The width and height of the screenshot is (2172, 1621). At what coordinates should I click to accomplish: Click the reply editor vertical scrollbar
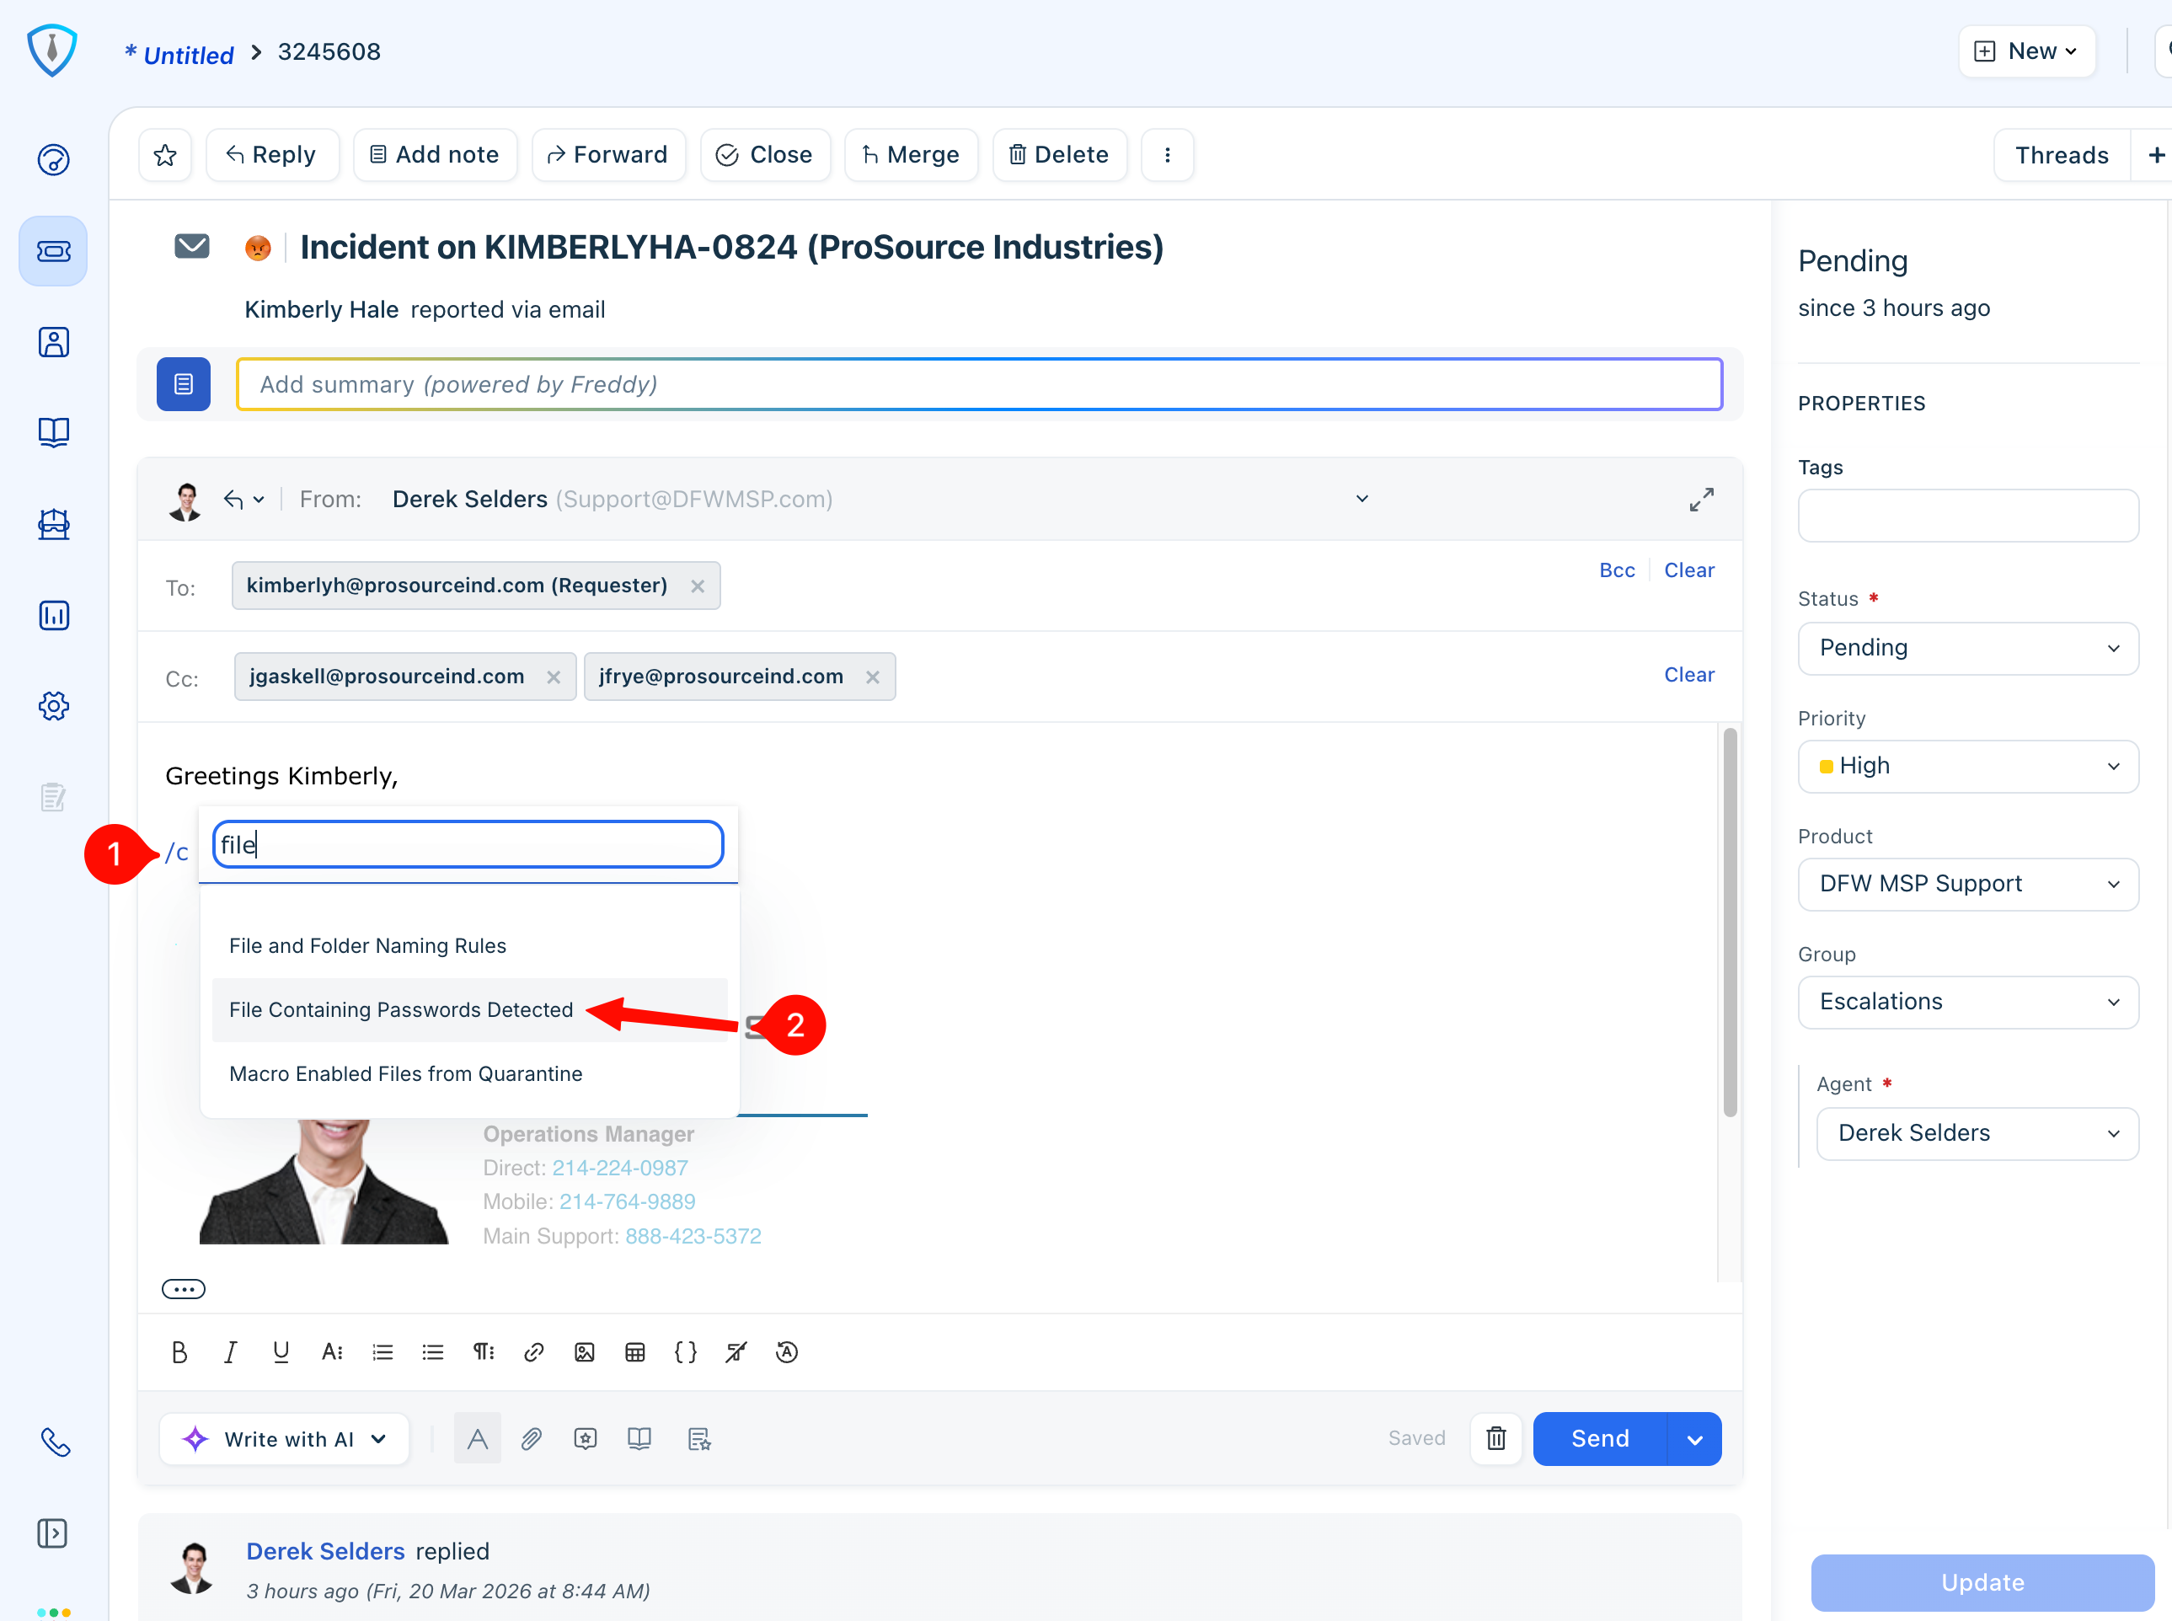[1730, 923]
